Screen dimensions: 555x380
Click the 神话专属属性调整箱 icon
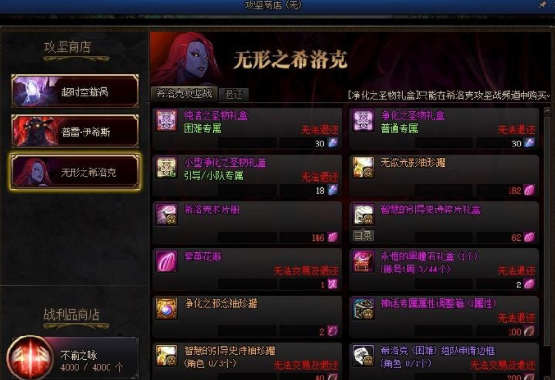(364, 309)
